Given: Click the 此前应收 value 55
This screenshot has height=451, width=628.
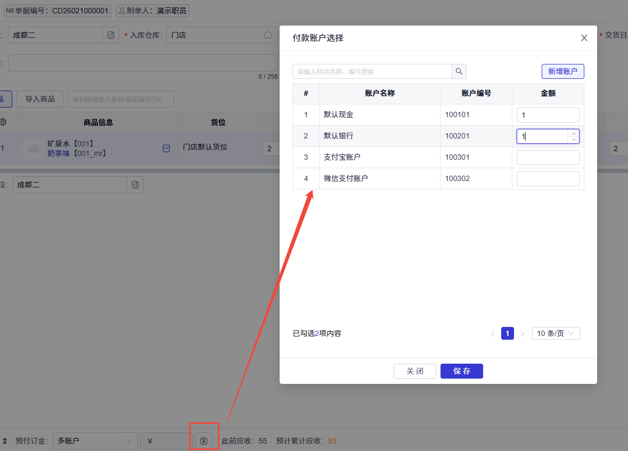Looking at the screenshot, I should coord(263,440).
